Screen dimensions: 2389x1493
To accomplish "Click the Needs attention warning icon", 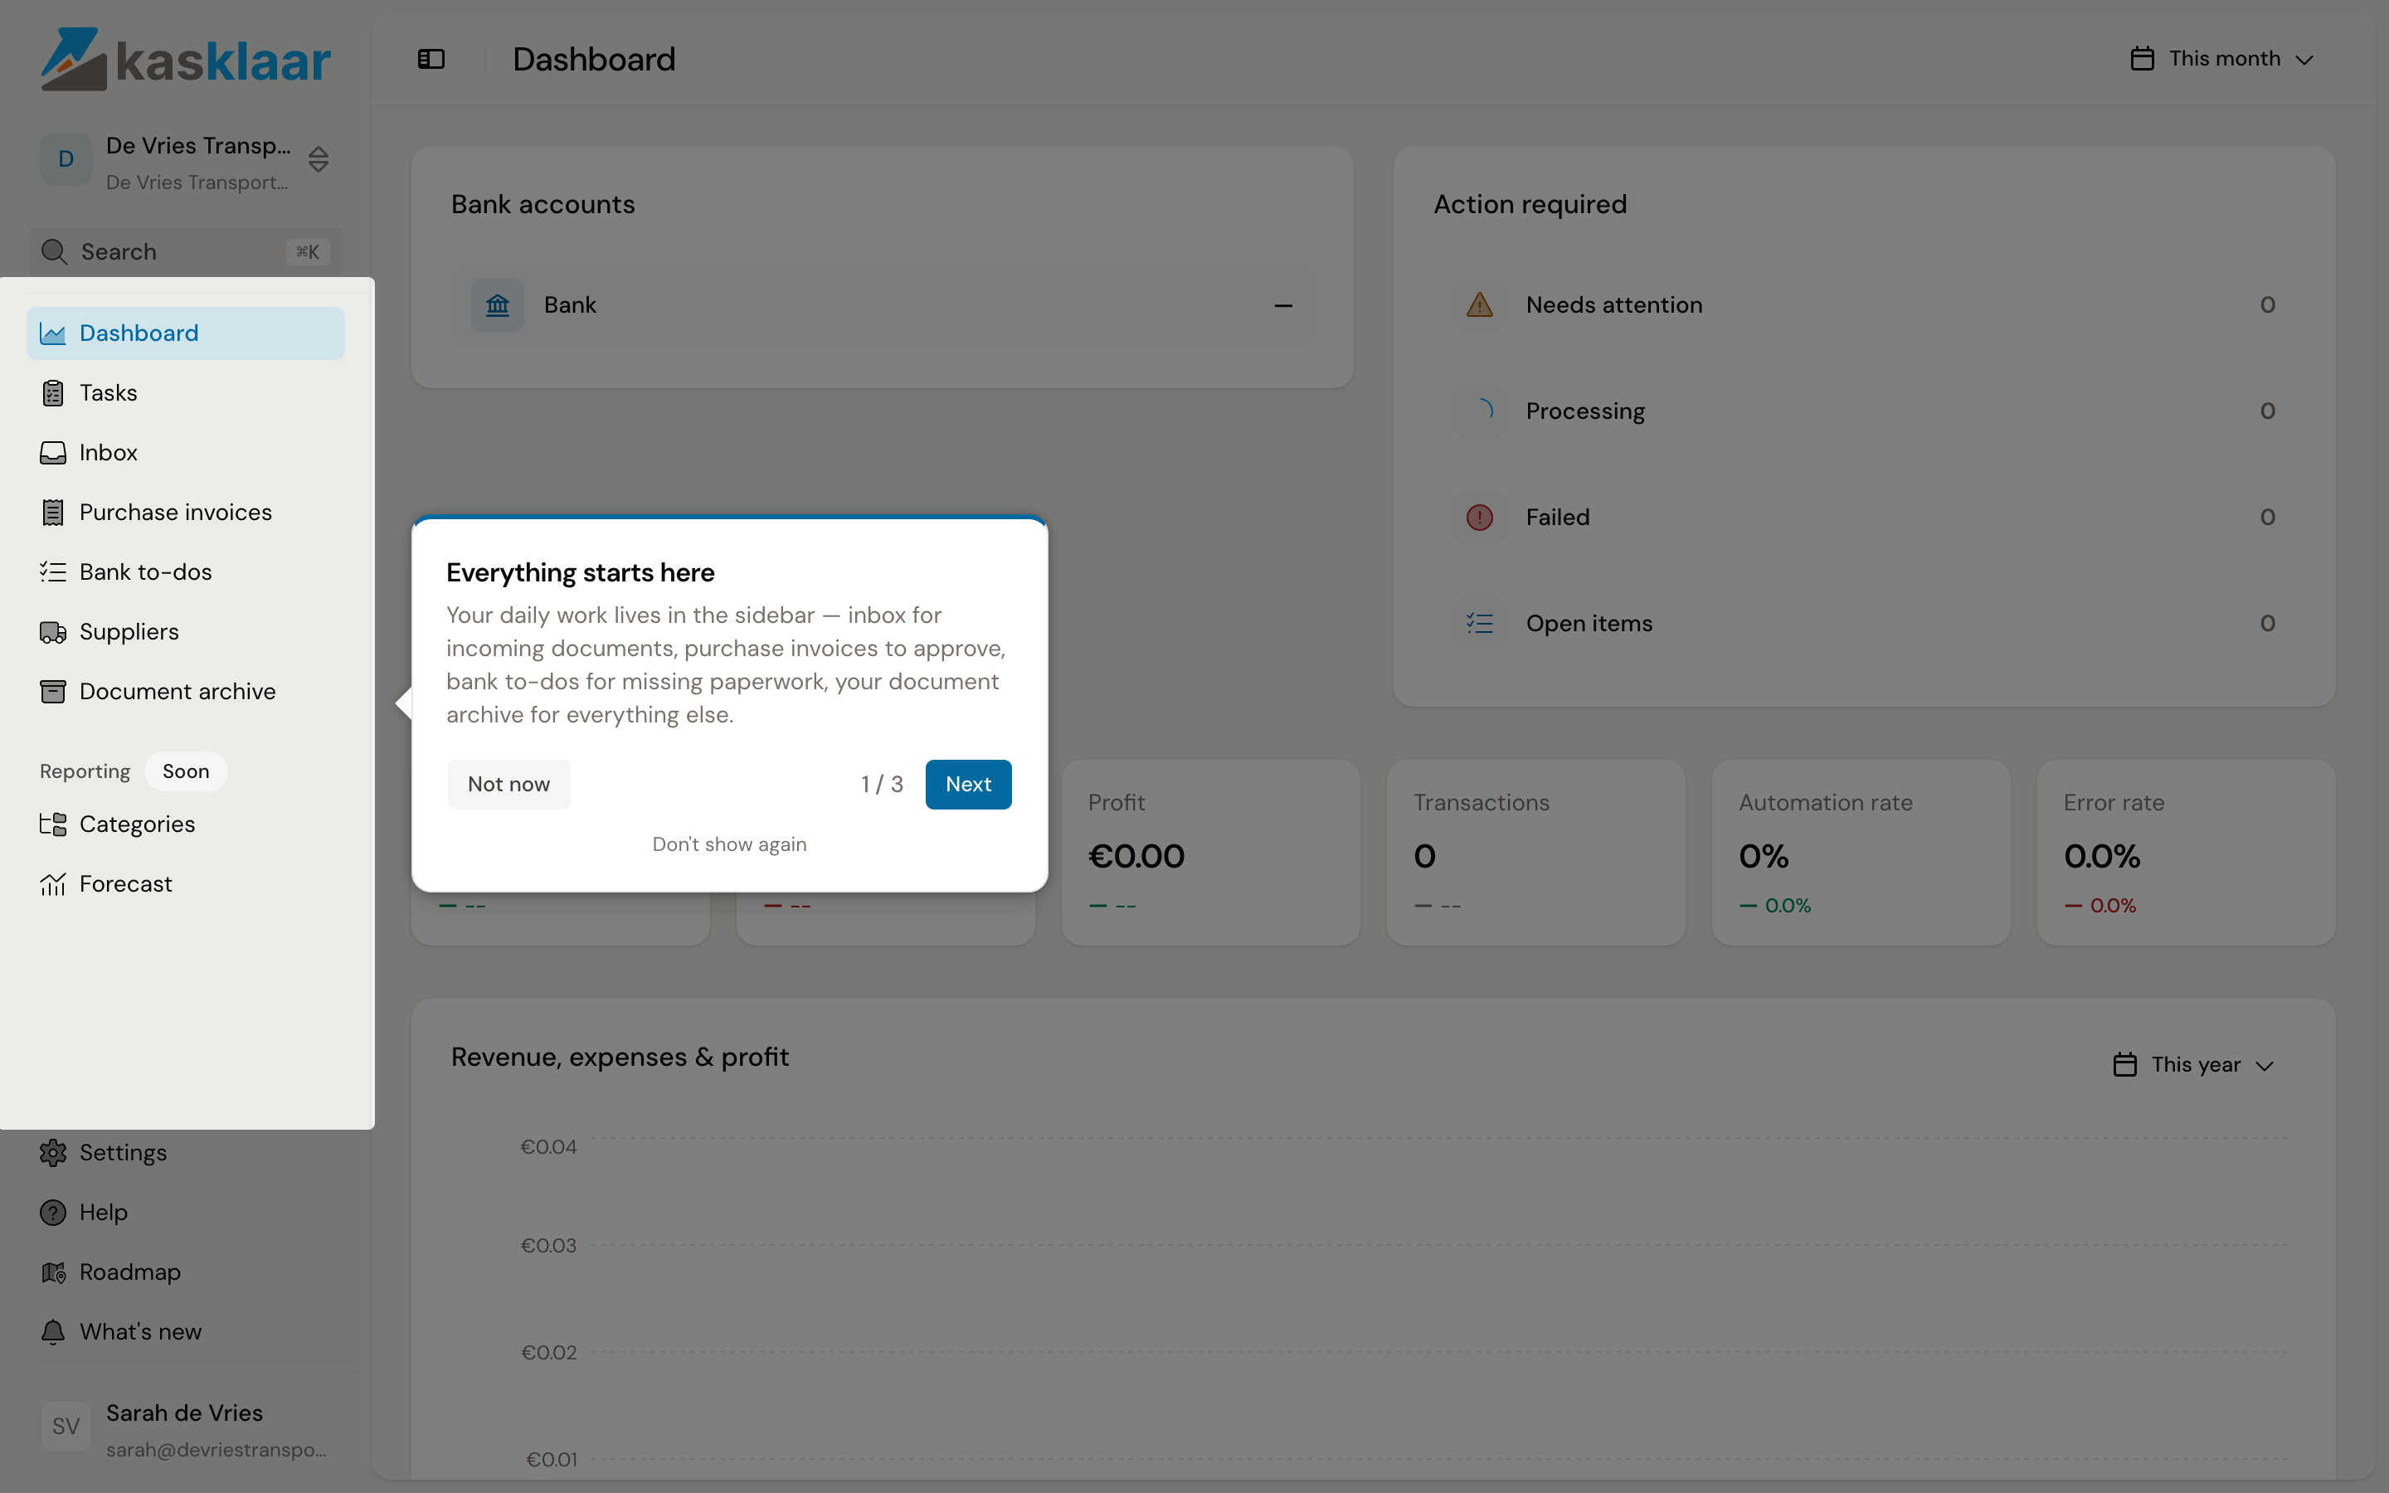I will 1479,305.
